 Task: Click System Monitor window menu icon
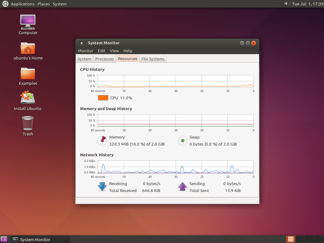point(82,43)
